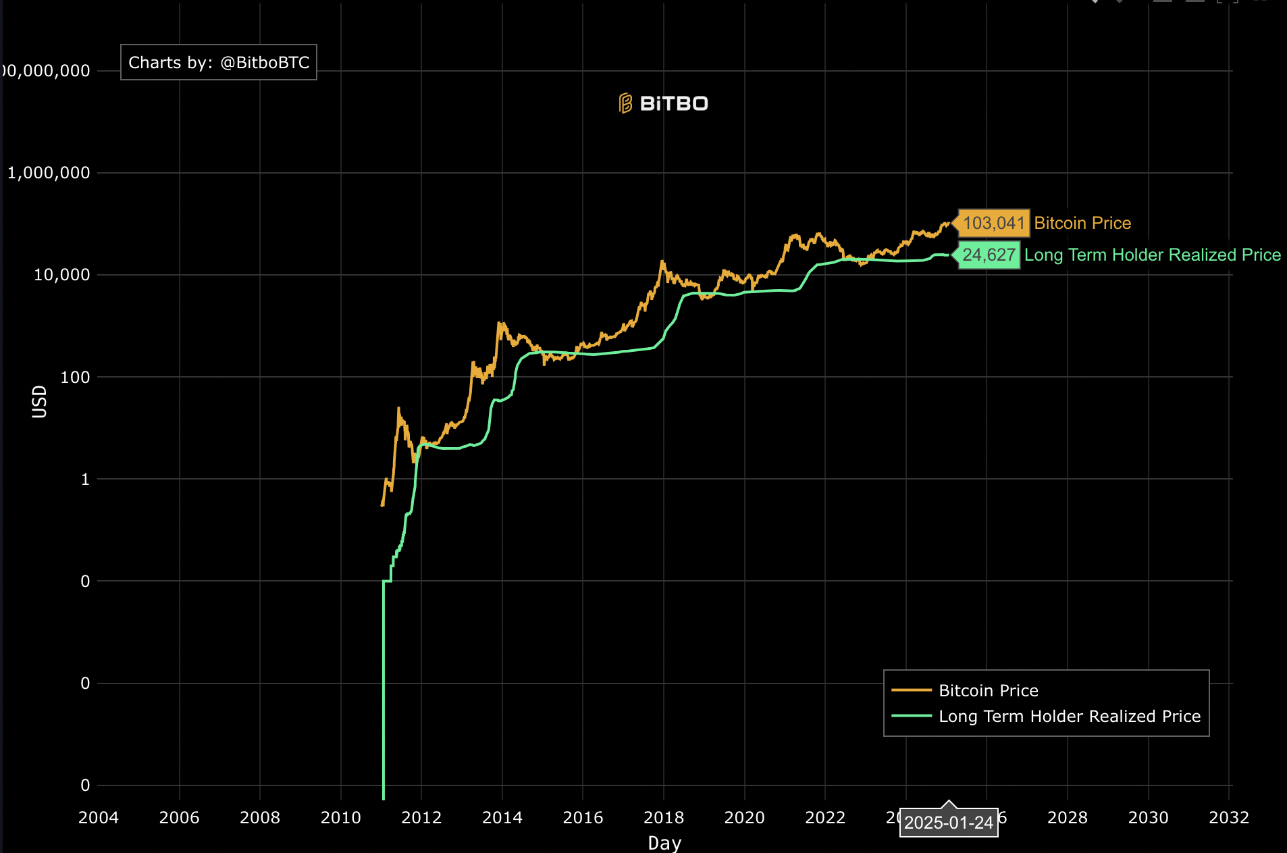Click the 2030 x-axis tick label
This screenshot has height=853, width=1287.
point(1148,818)
